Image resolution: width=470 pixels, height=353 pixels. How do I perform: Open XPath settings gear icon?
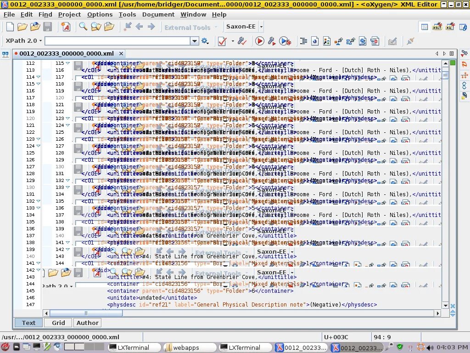pyautogui.click(x=205, y=41)
